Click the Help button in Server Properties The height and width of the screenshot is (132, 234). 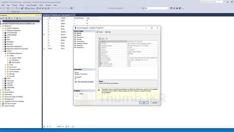tap(108, 32)
